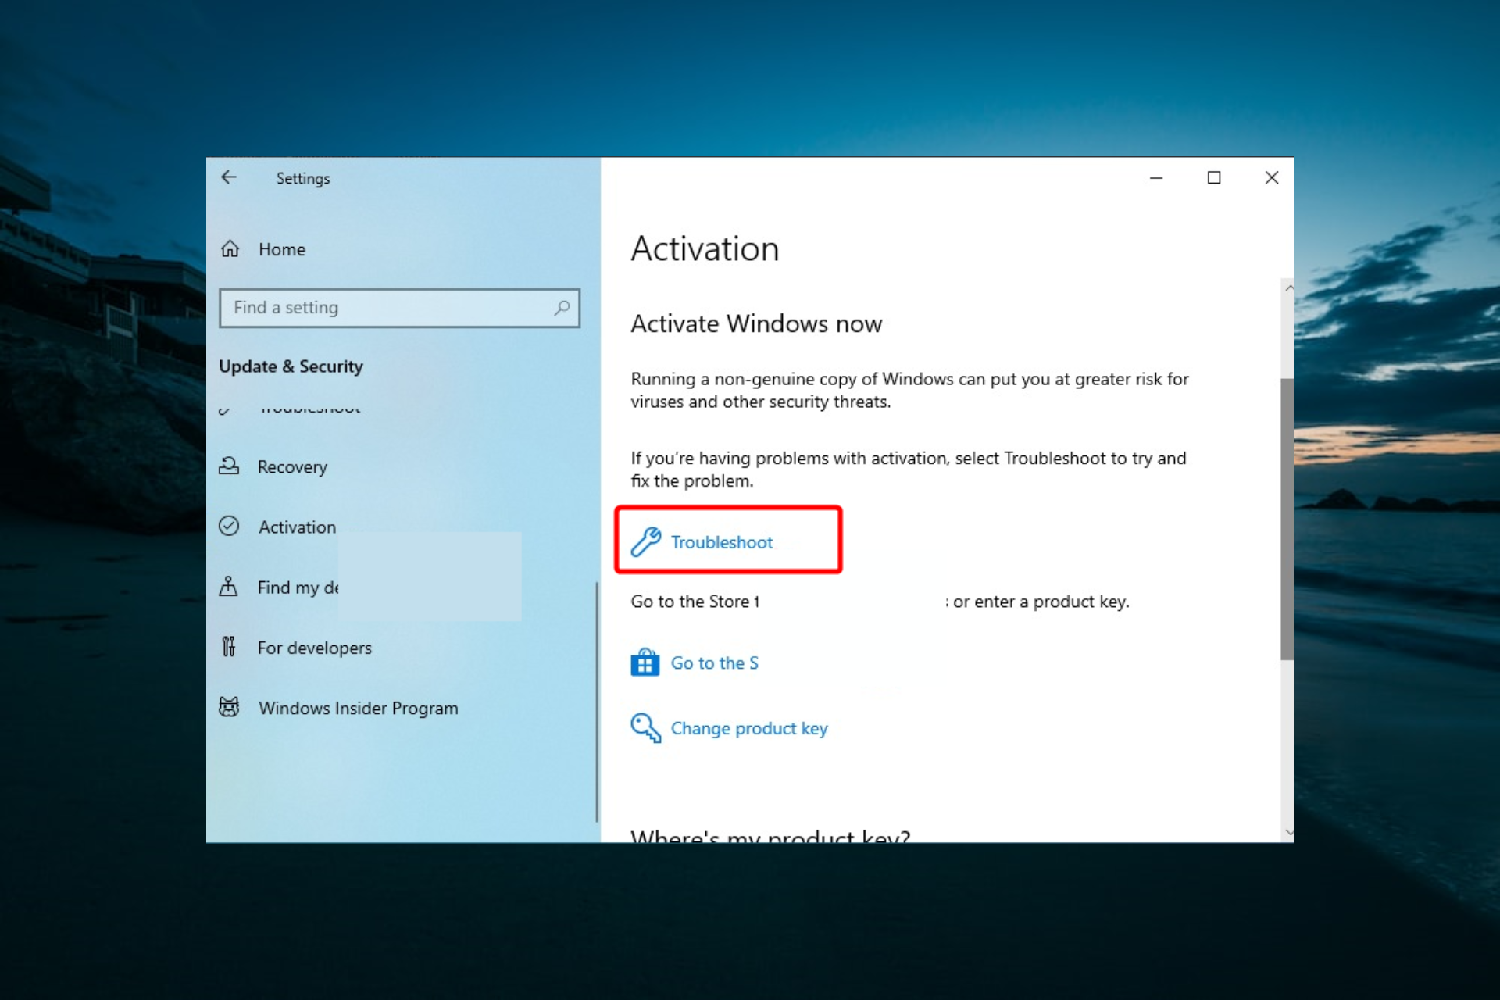This screenshot has width=1500, height=1000.
Task: Open For developers settings
Action: [314, 648]
